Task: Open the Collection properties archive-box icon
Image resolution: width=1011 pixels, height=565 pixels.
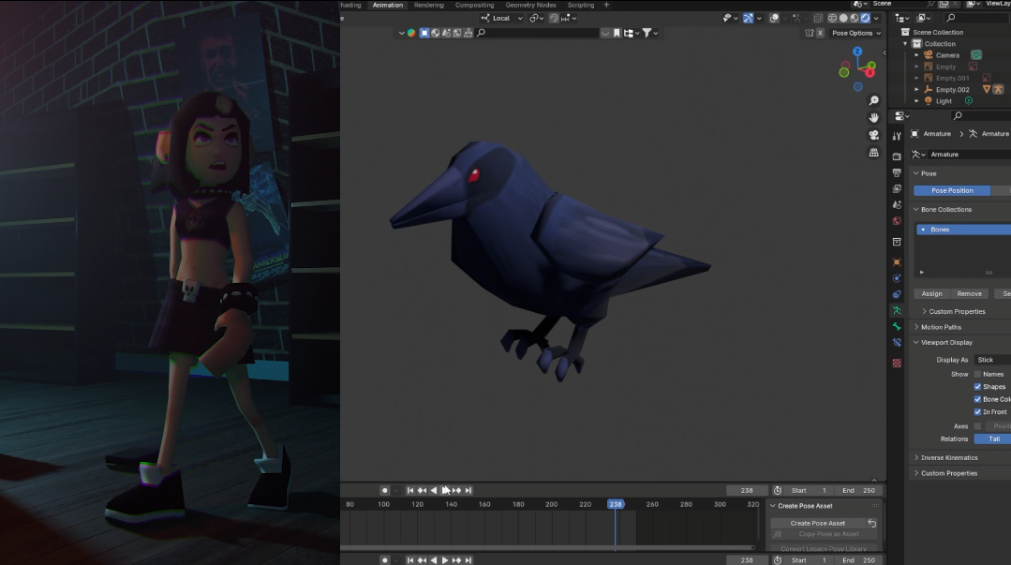Action: [897, 242]
